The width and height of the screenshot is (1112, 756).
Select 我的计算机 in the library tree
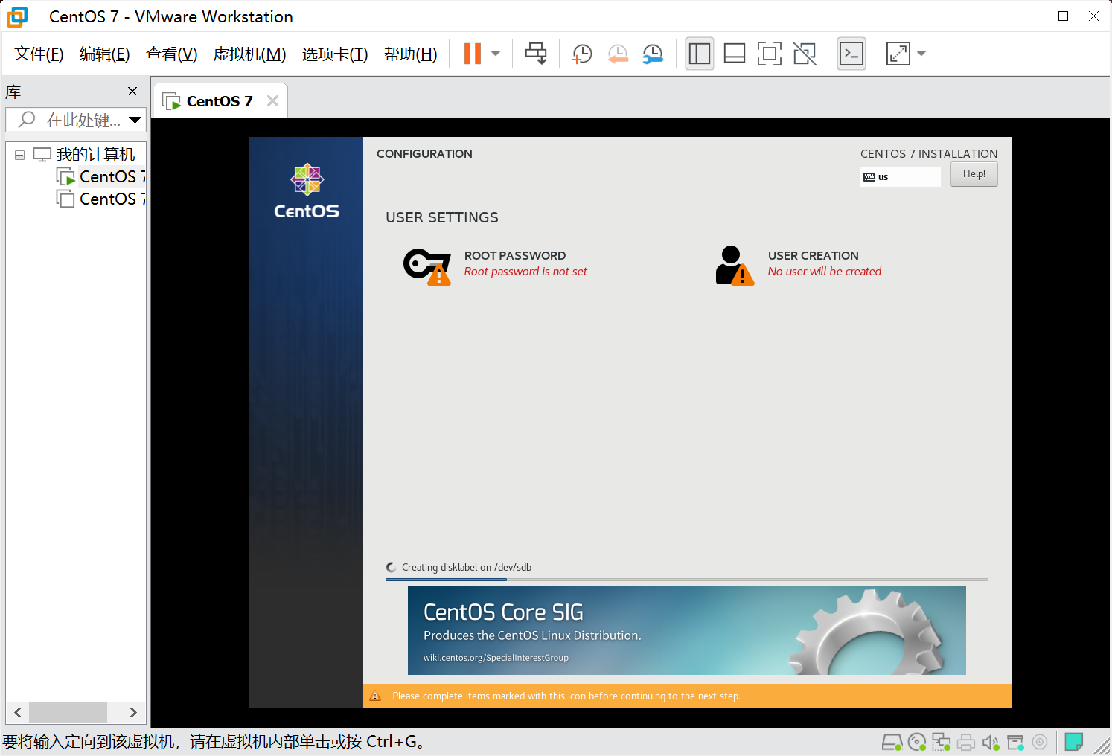95,154
